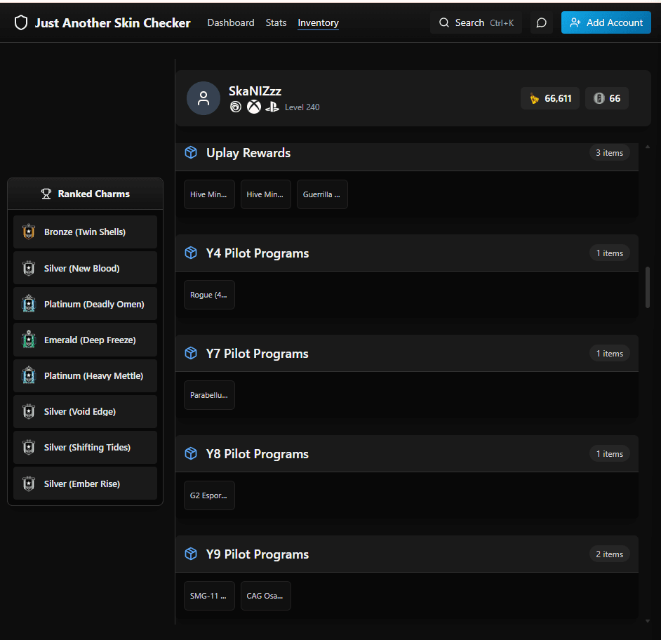Open the Dashboard tab

pos(231,22)
